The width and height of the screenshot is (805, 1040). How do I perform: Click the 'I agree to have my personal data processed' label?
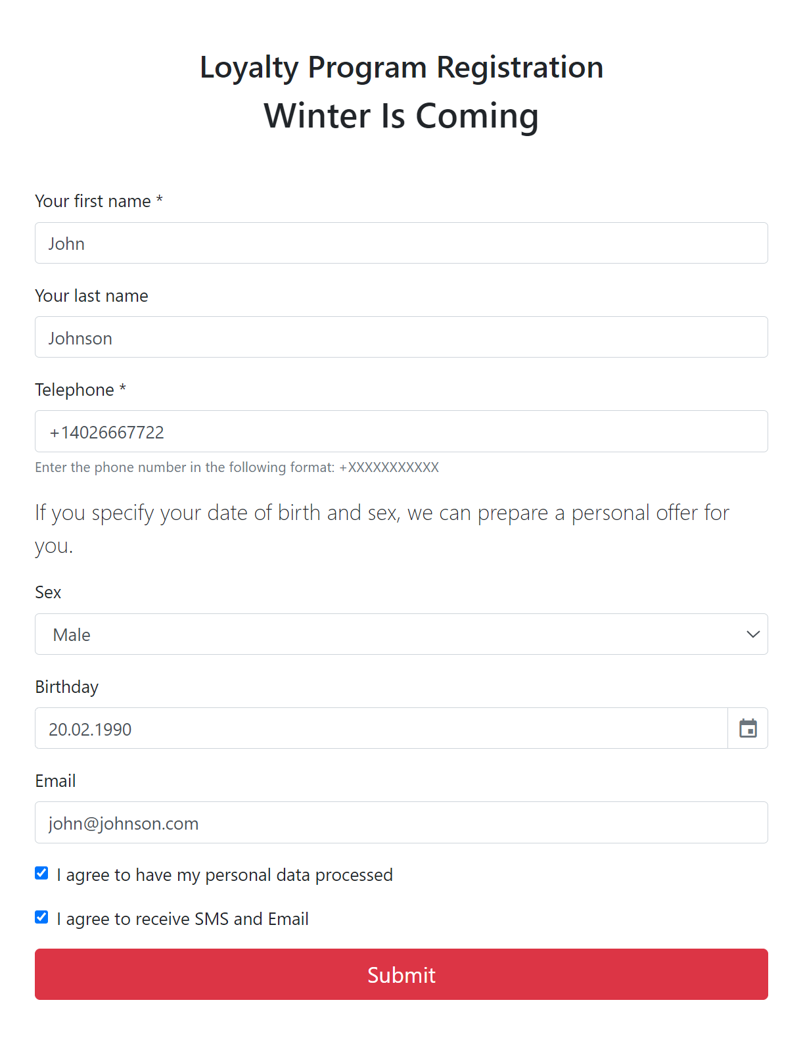[x=225, y=875]
